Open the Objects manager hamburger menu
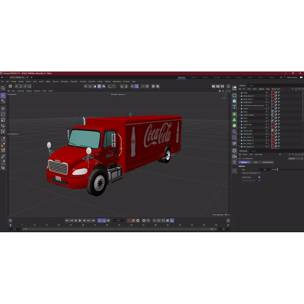Viewport: 304px width, 304px height. tap(240, 89)
